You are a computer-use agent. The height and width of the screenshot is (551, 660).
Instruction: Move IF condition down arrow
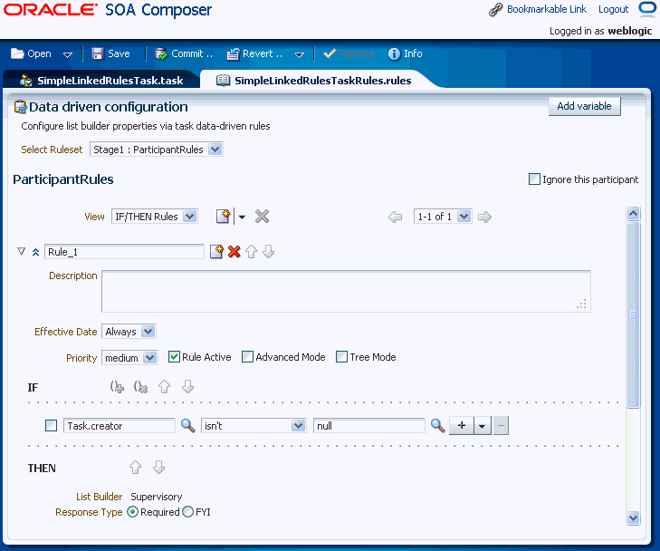(187, 387)
